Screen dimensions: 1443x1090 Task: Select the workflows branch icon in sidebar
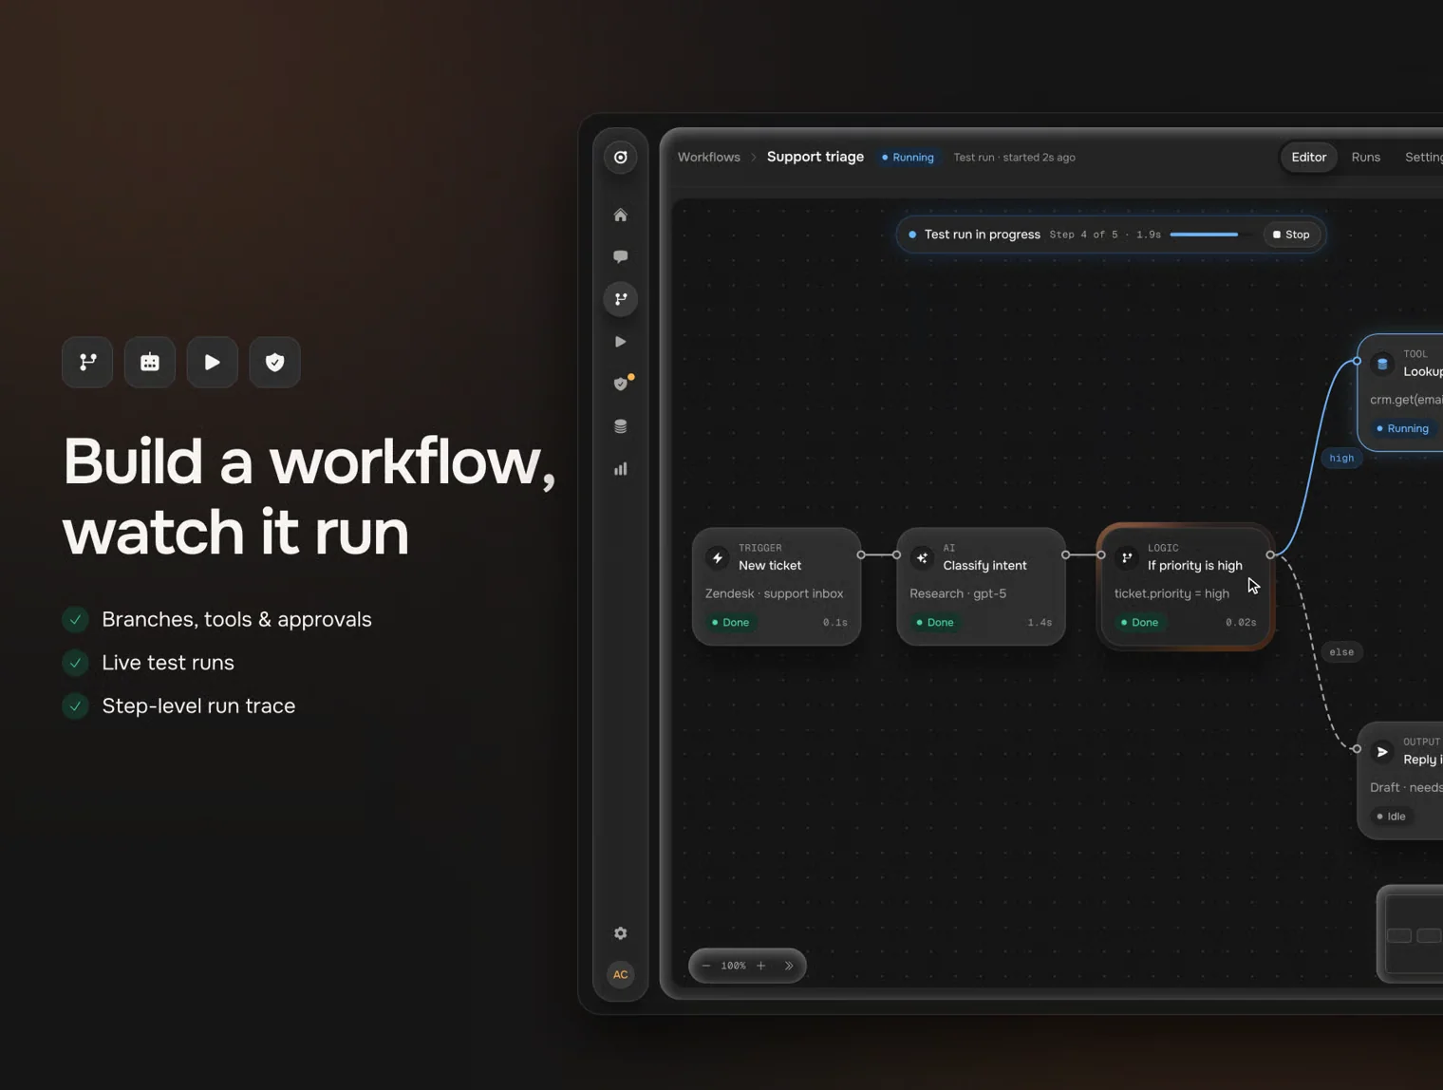click(x=620, y=299)
